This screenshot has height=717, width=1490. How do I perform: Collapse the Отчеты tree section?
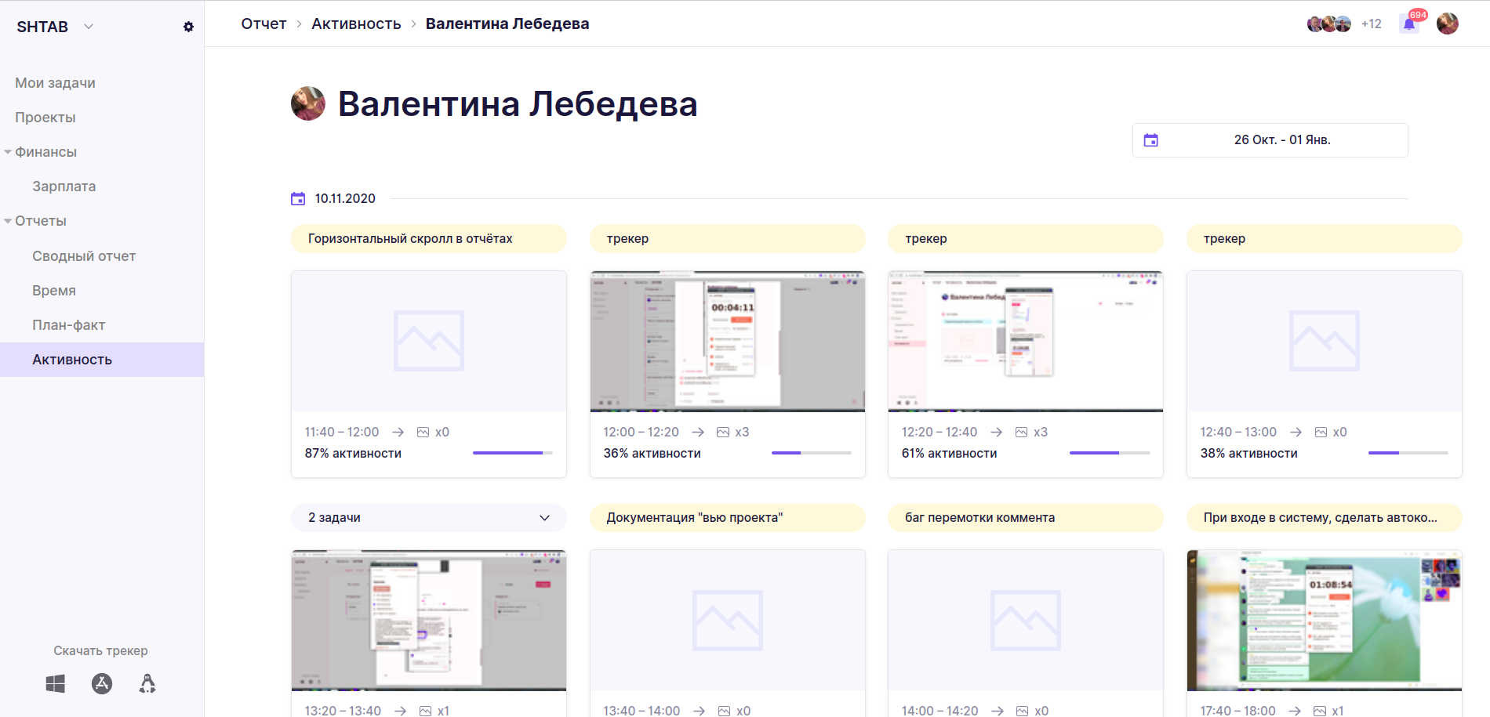click(x=8, y=221)
